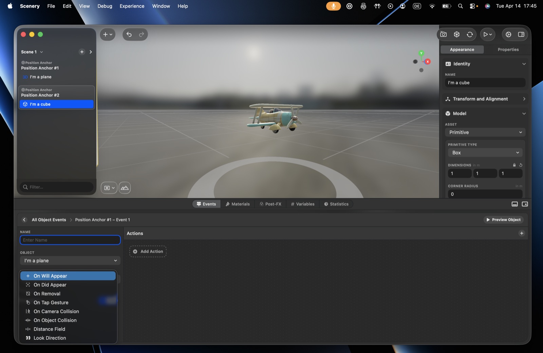Choose On Will Appear trigger
The image size is (543, 353).
[x=68, y=276]
